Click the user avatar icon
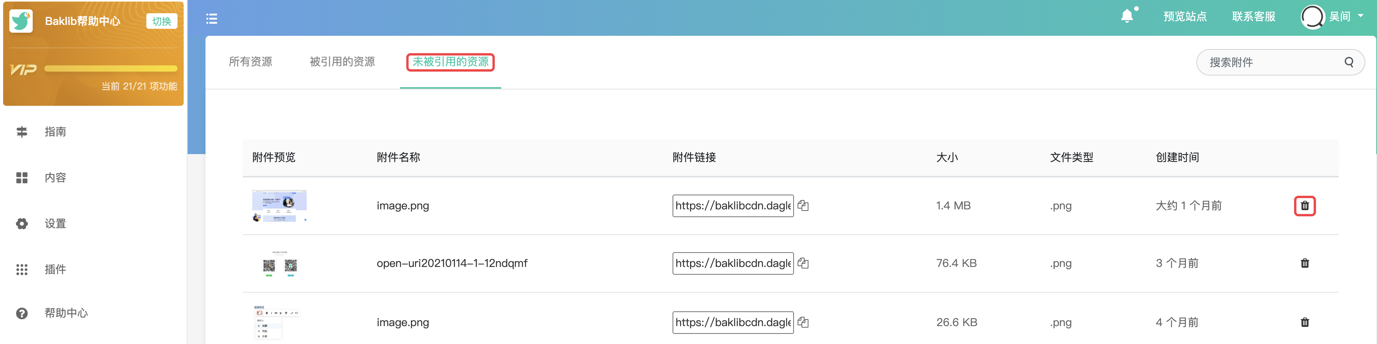This screenshot has height=344, width=1377. (1312, 17)
